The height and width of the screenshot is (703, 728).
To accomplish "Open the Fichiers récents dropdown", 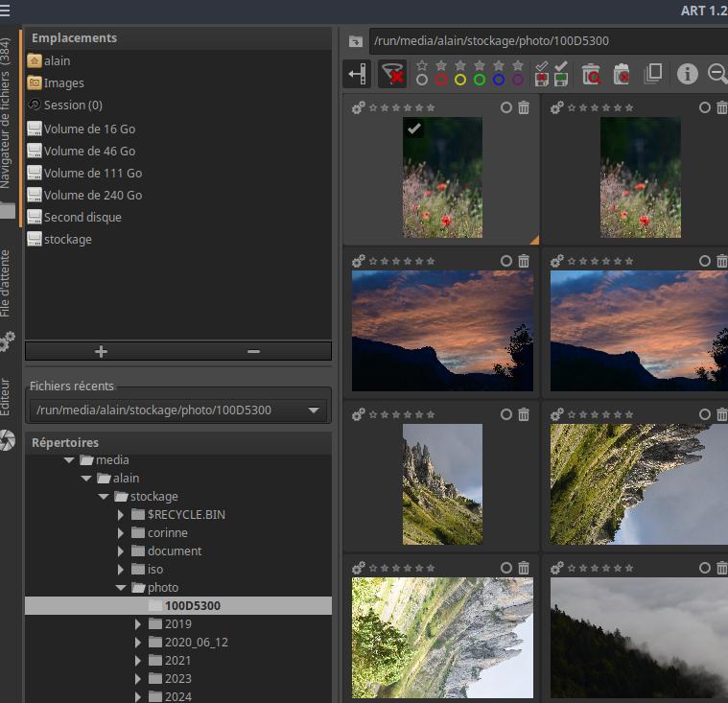I will point(178,410).
